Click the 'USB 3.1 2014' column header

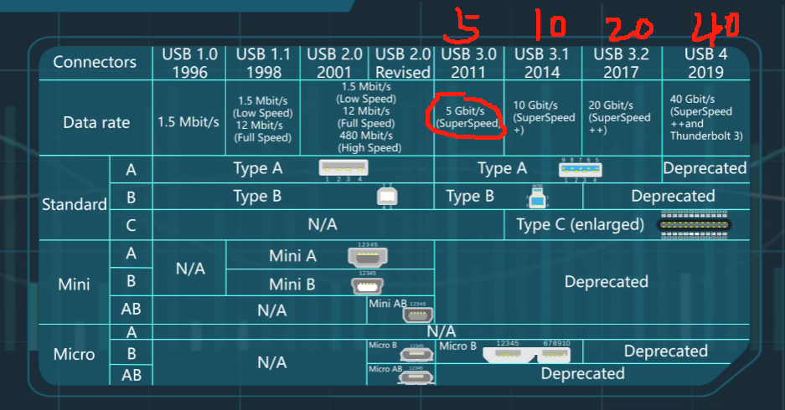tap(542, 63)
